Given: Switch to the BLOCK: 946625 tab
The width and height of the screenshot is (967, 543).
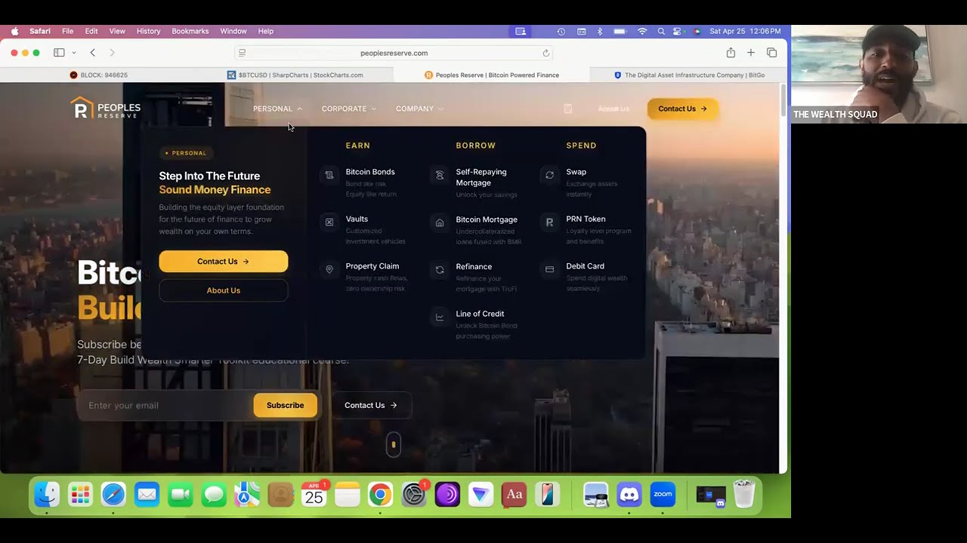Looking at the screenshot, I should (x=98, y=75).
